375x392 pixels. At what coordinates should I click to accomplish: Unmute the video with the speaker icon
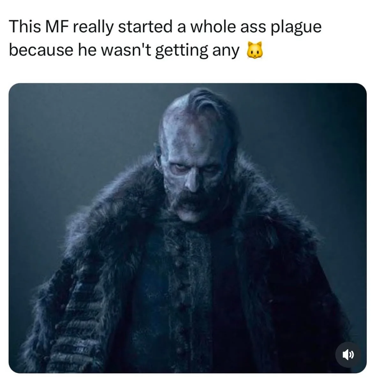(x=349, y=354)
